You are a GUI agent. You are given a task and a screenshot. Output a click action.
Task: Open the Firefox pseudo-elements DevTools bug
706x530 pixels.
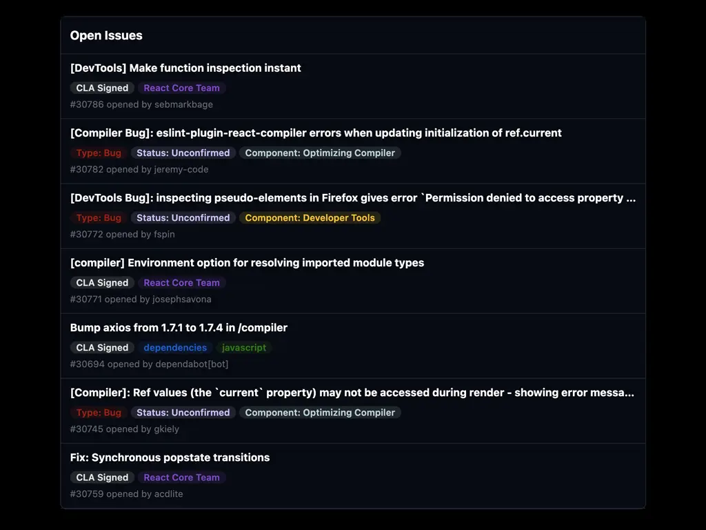tap(352, 198)
